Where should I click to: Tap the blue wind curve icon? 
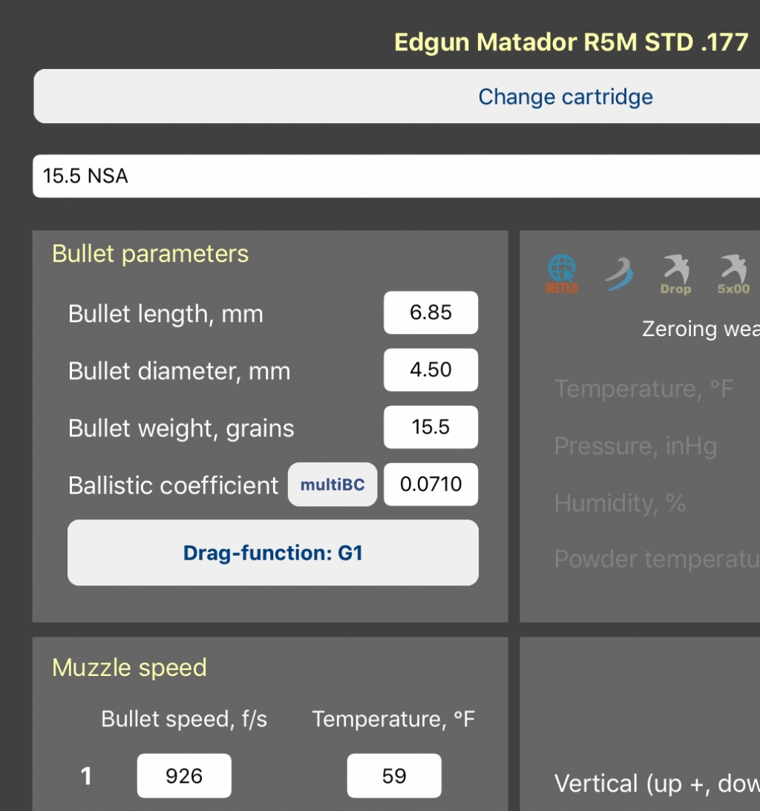pos(619,274)
